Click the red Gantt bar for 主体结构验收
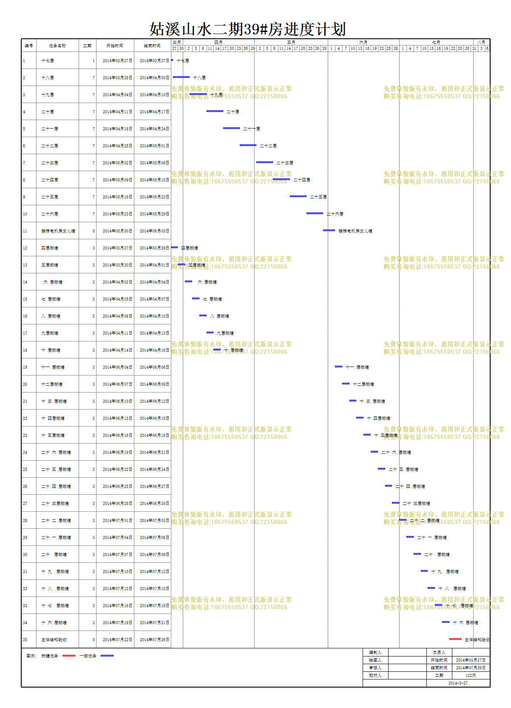The width and height of the screenshot is (511, 708). (x=455, y=639)
